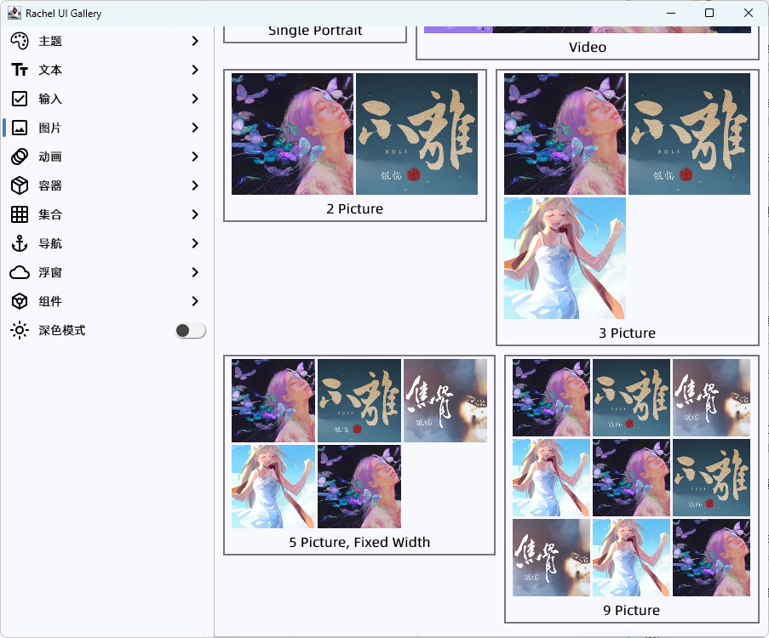This screenshot has width=769, height=638.
Task: Expand the 主题 chevron
Action: (x=195, y=41)
